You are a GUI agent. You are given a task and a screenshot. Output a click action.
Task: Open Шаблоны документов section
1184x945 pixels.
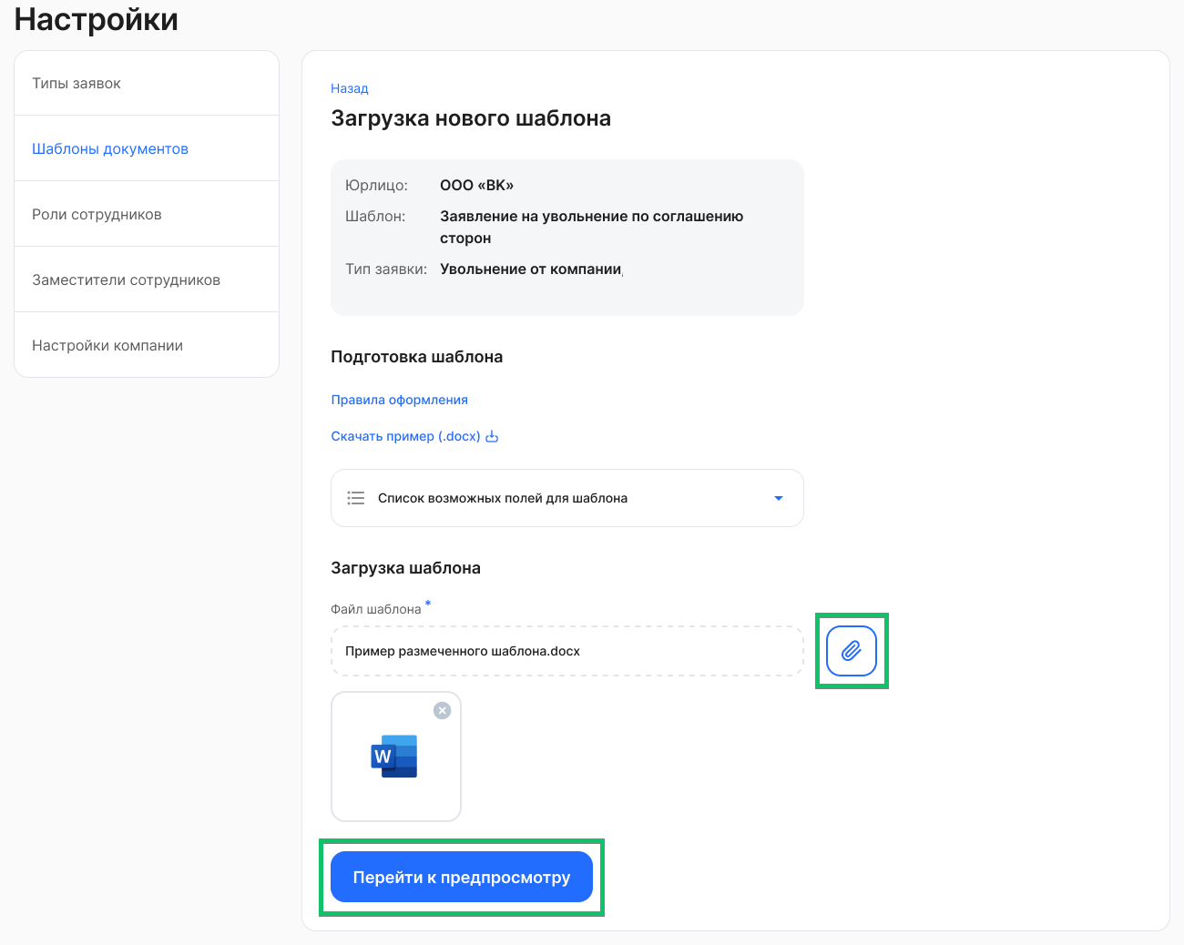tap(147, 148)
